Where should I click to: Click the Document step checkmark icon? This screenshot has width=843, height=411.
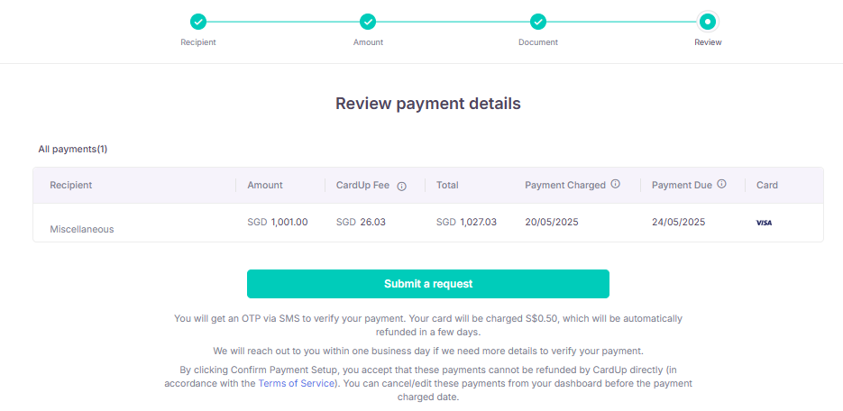coord(538,22)
